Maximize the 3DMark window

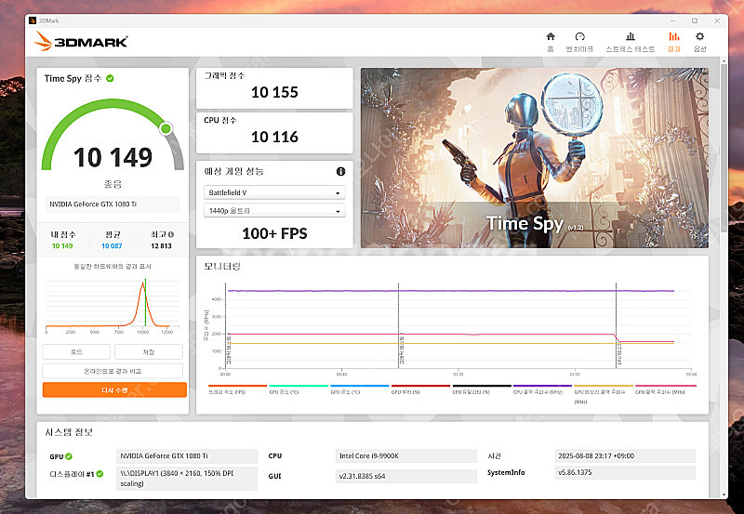(x=695, y=20)
